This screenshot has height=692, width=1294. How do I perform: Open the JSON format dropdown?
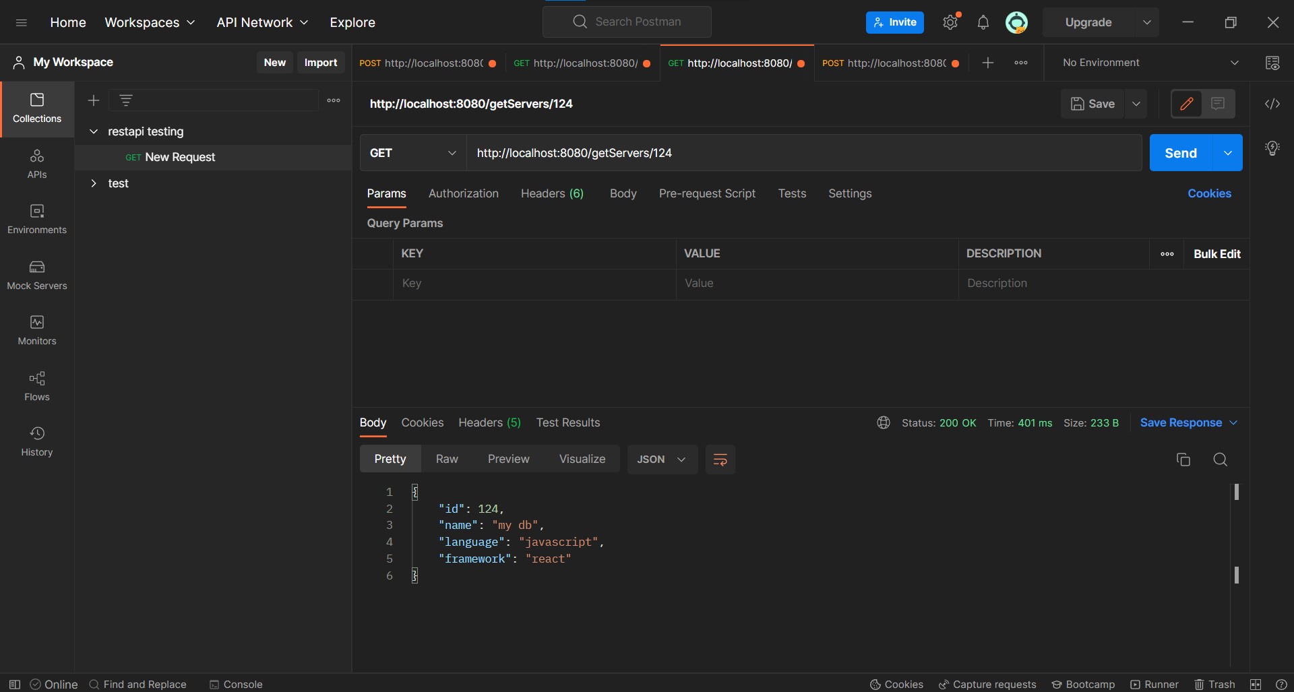tap(662, 460)
